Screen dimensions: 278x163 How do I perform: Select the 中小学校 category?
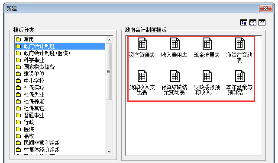pyautogui.click(x=60, y=81)
